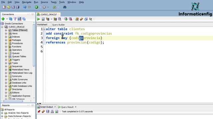Expand the Views tree node

click(6, 33)
